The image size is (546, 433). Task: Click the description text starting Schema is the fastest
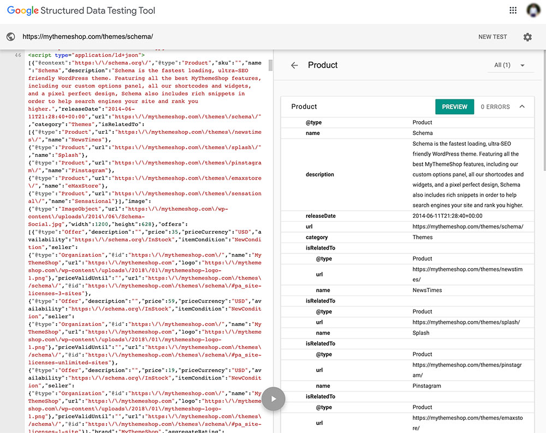(468, 175)
